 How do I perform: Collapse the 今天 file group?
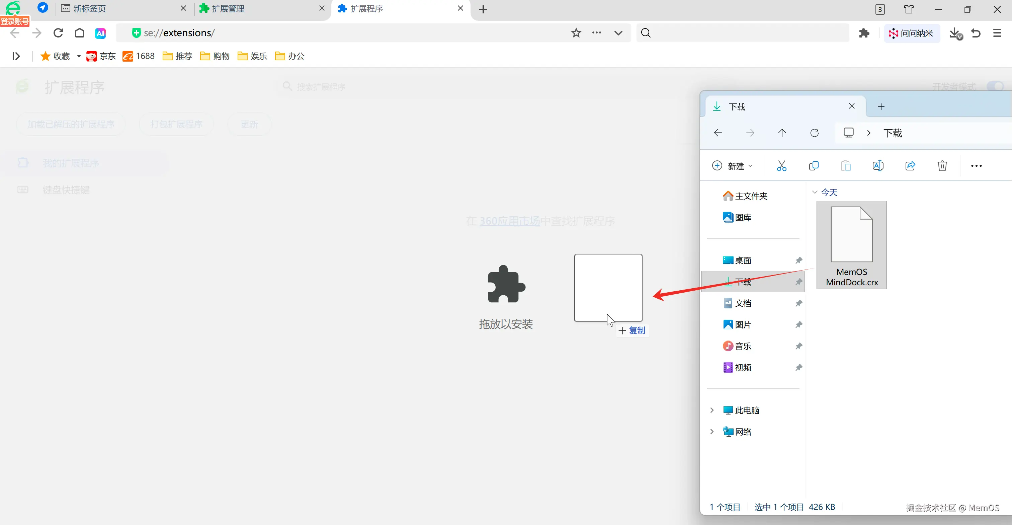point(815,192)
